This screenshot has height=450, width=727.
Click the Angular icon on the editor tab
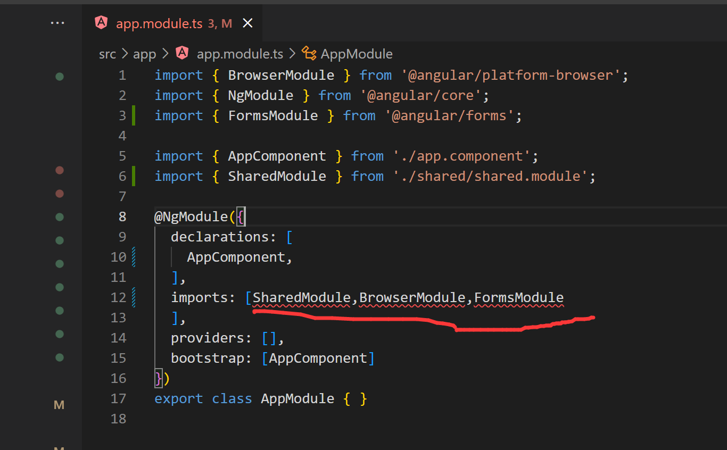click(x=101, y=23)
